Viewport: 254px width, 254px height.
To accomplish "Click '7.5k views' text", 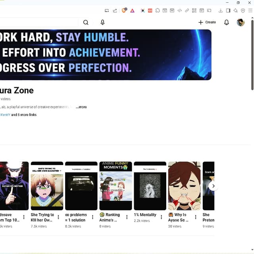I will [x=39, y=226].
